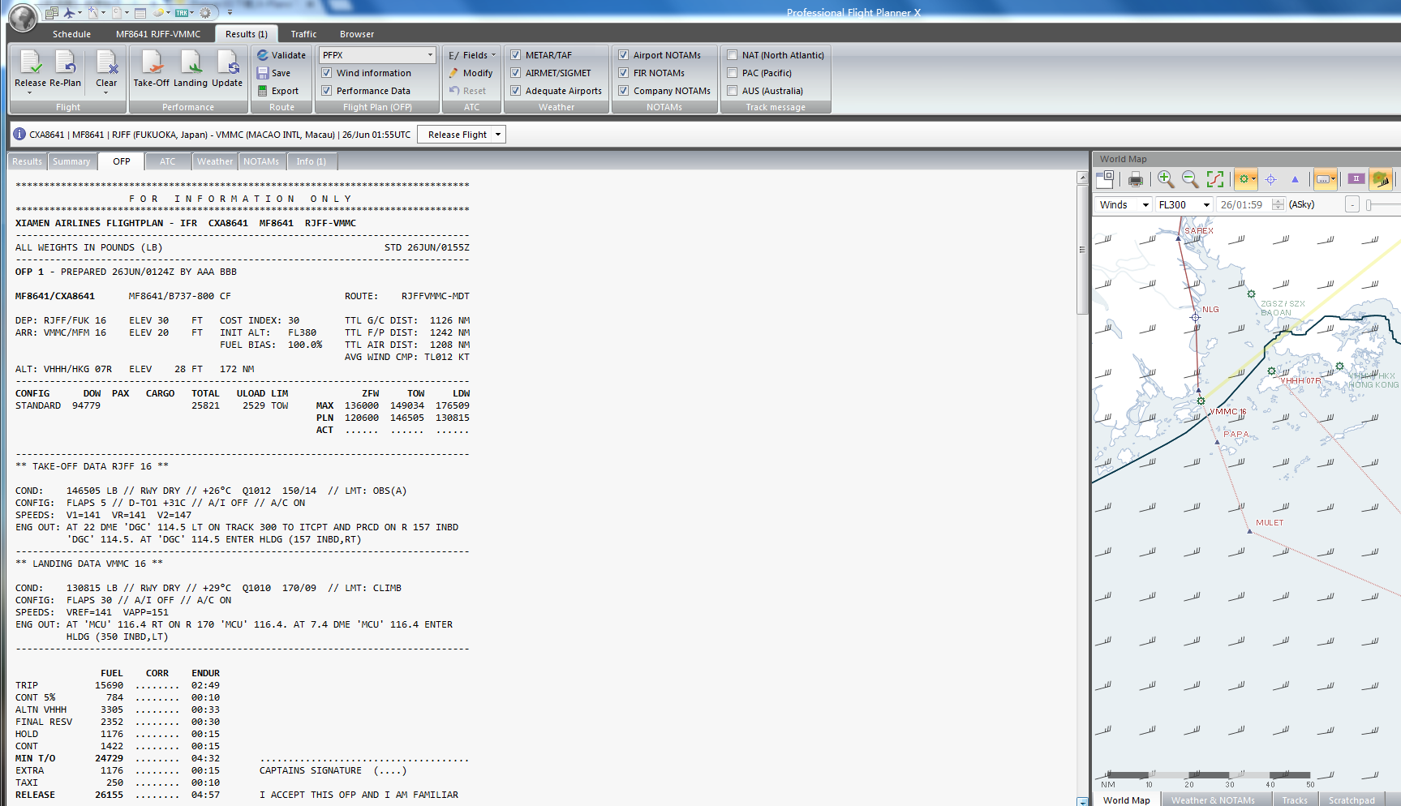Open the PFPX flight plan format dropdown
This screenshot has height=806, width=1401.
point(378,55)
